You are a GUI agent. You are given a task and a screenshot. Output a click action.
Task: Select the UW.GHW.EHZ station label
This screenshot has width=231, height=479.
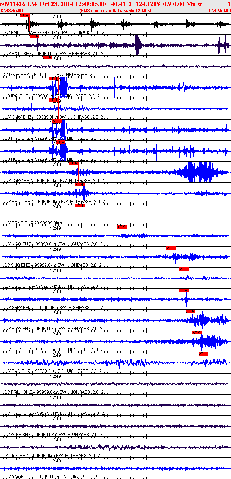[53, 308]
